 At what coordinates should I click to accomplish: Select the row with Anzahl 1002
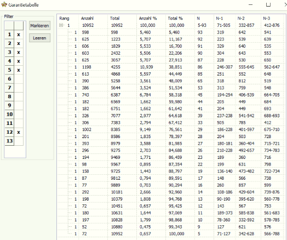[171, 130]
